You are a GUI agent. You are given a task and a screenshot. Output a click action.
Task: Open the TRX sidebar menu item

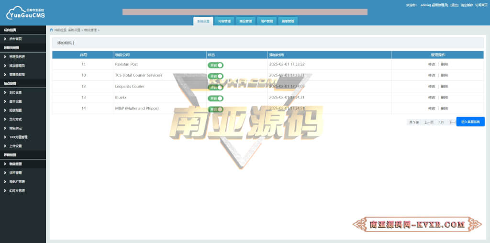click(23, 137)
